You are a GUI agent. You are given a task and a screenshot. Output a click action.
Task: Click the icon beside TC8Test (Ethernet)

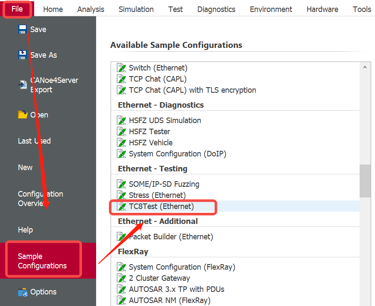pos(121,206)
